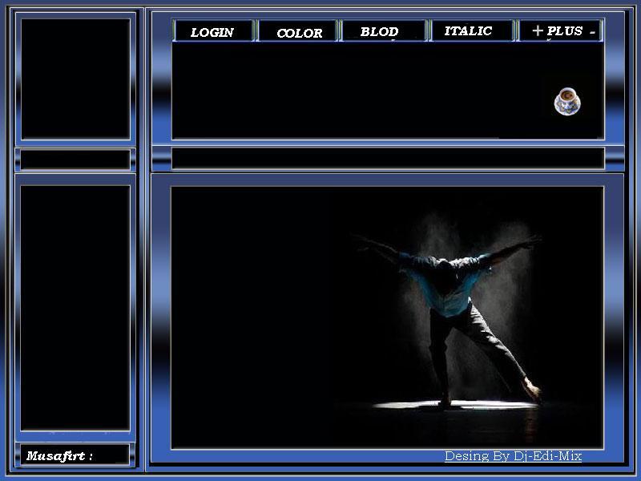Click the Turkish coffee cup icon
Image resolution: width=641 pixels, height=481 pixels.
click(x=567, y=101)
